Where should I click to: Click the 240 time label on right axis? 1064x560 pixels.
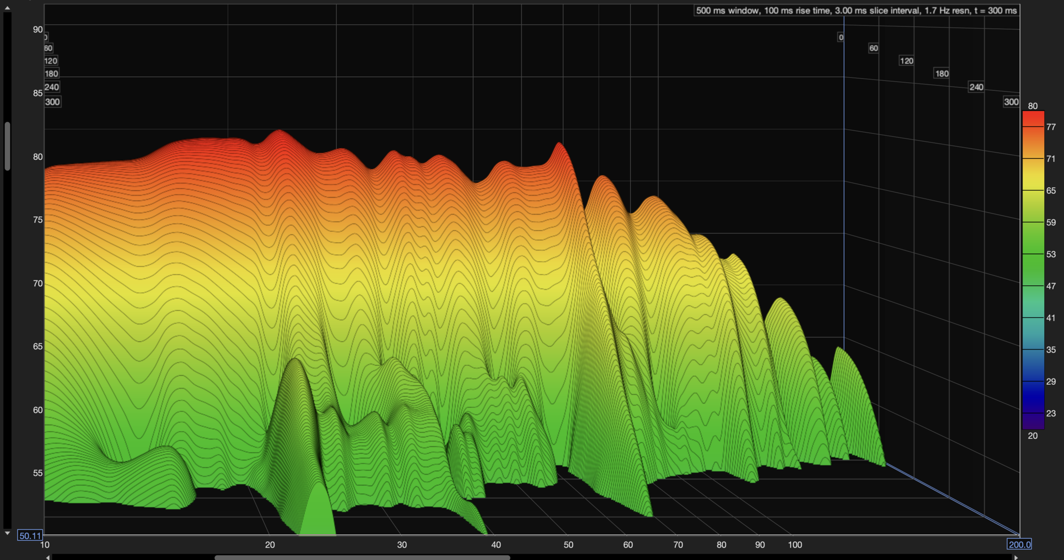click(976, 87)
